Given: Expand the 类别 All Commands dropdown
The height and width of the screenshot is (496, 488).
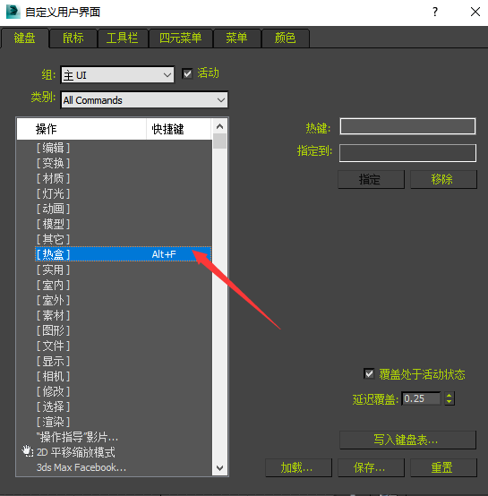Looking at the screenshot, I should tap(144, 100).
